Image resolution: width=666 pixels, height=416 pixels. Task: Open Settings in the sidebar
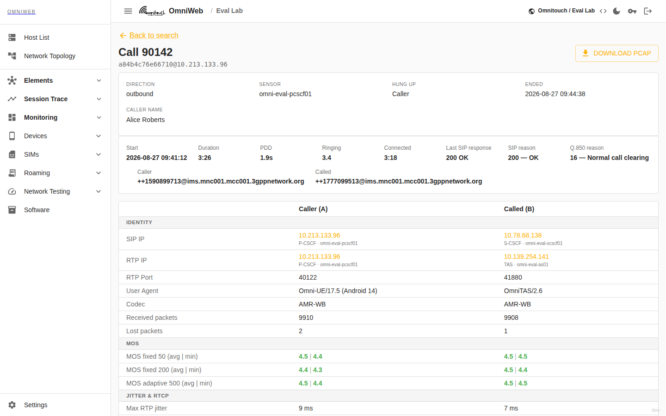pos(55,405)
